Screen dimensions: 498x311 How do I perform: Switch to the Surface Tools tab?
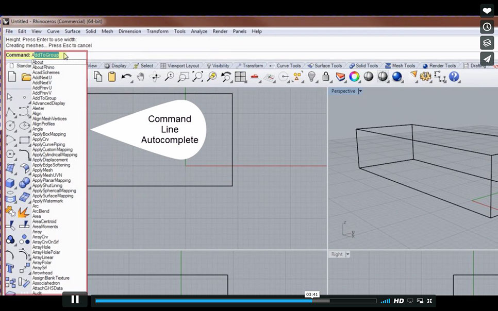tap(325, 66)
